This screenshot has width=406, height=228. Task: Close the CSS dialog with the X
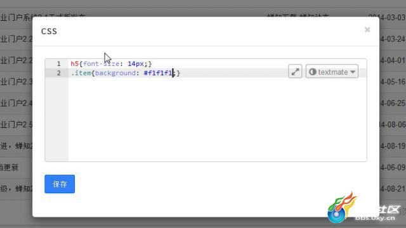click(367, 30)
